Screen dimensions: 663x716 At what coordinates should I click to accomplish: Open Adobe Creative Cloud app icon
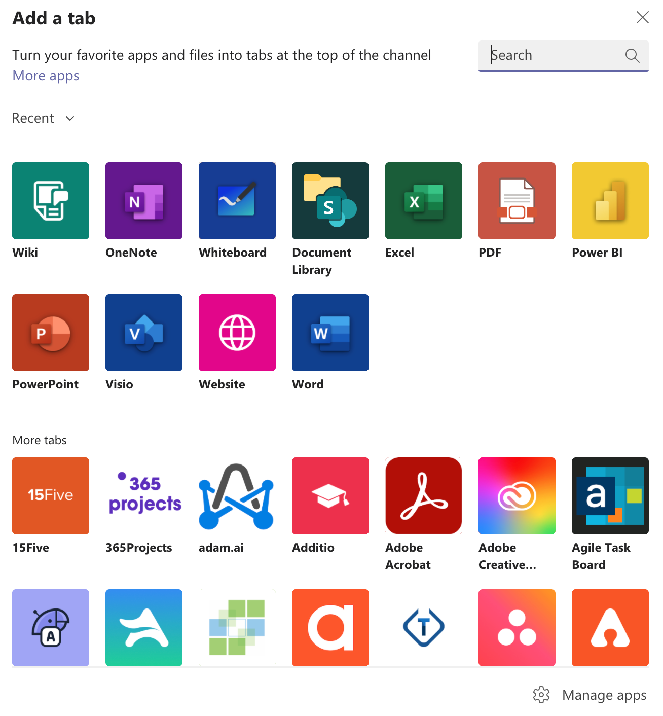(x=517, y=496)
